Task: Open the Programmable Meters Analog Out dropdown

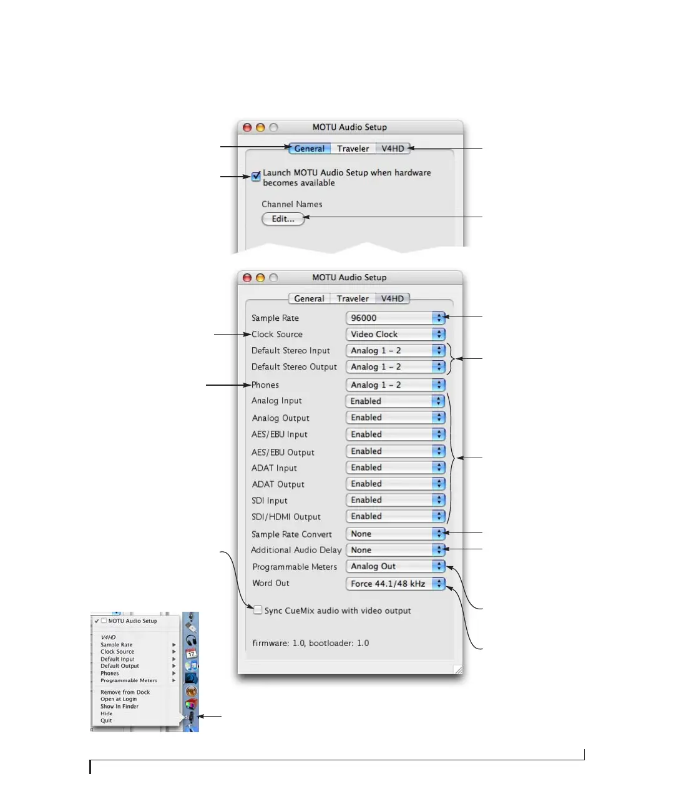Action: pos(395,566)
